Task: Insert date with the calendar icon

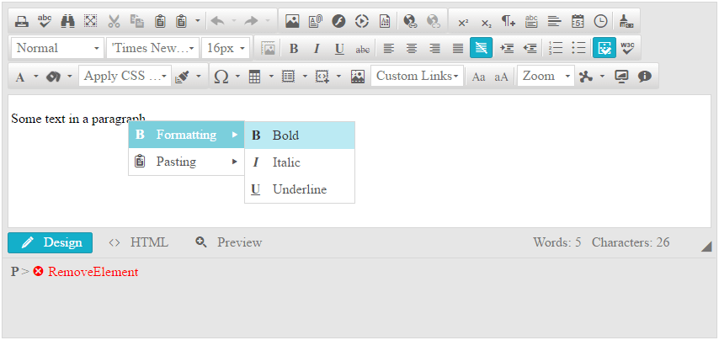Action: [x=578, y=21]
